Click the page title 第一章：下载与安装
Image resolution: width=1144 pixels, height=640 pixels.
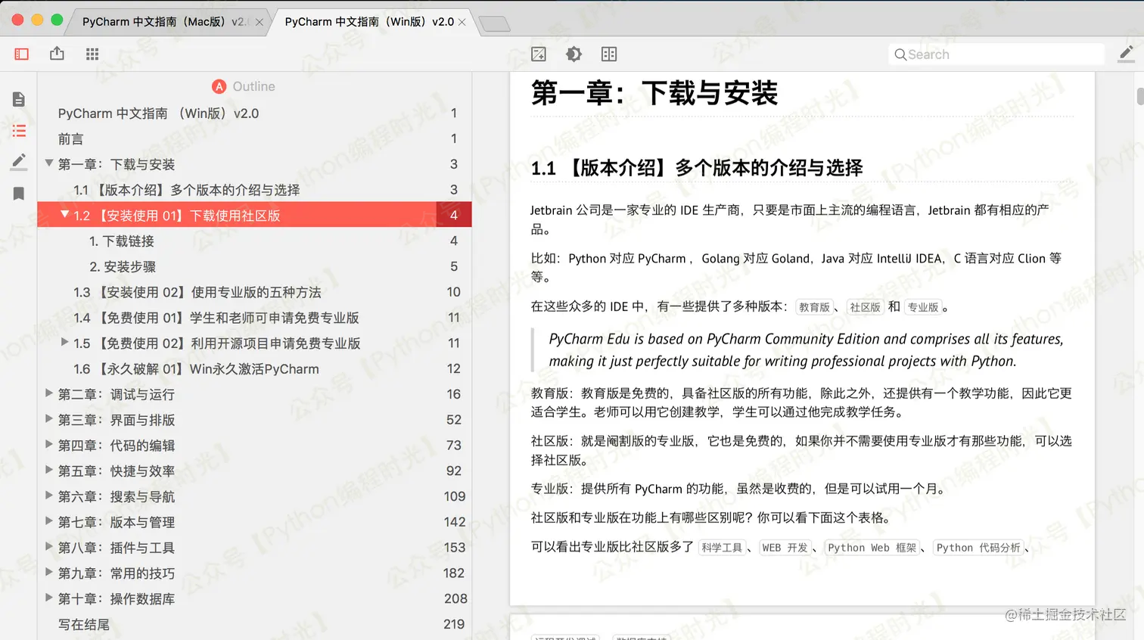[654, 93]
